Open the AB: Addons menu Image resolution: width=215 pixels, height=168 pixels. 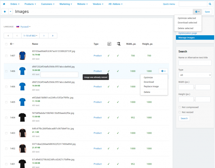[115, 4]
